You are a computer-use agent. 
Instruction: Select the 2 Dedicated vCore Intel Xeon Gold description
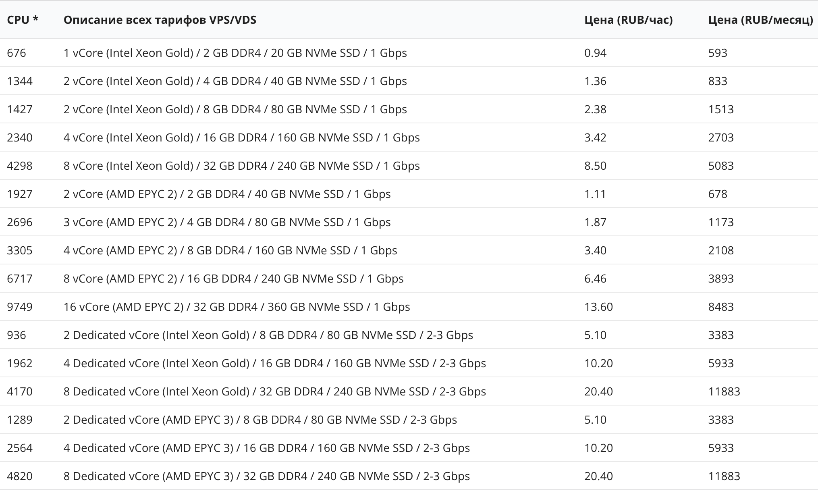pos(268,335)
